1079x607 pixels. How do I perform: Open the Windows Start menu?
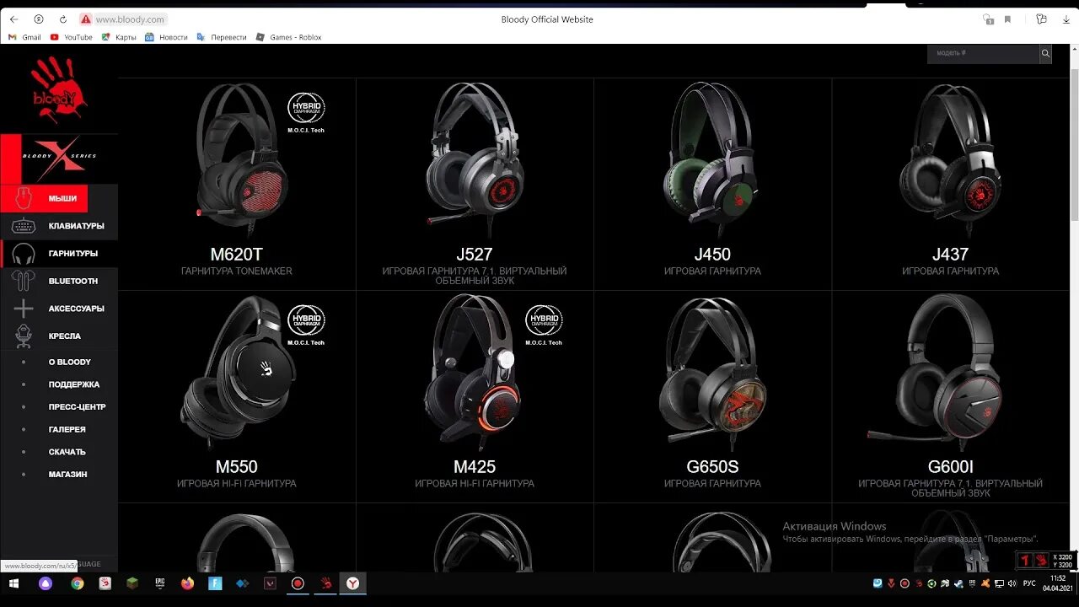[13, 583]
